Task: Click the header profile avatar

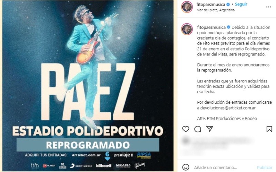Action: 187,7
